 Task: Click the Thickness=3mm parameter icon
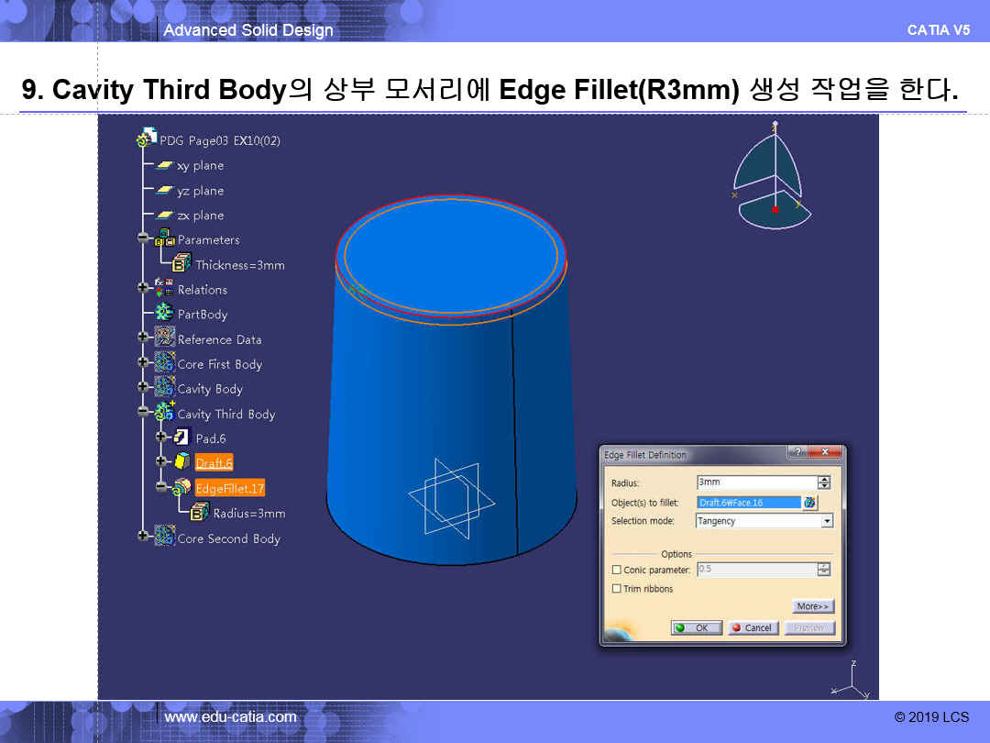pos(181,264)
